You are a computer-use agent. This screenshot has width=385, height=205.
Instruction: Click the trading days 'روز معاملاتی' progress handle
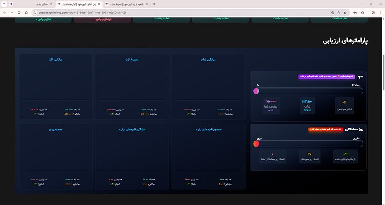pos(256,144)
